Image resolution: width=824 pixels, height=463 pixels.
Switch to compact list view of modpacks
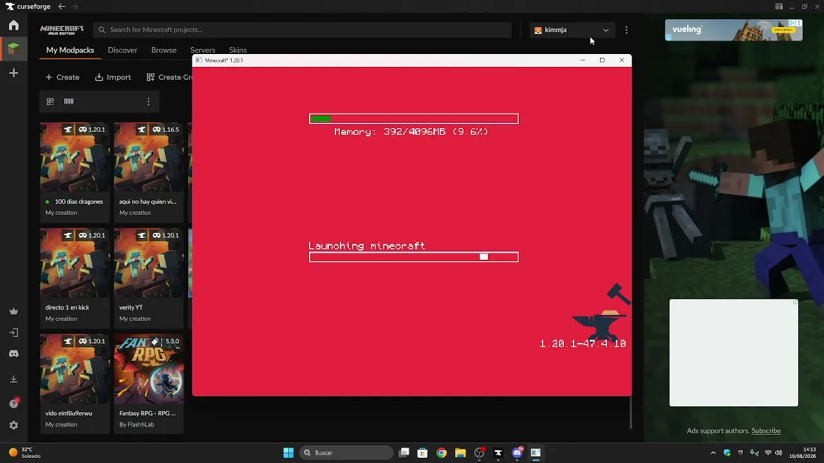tap(69, 102)
